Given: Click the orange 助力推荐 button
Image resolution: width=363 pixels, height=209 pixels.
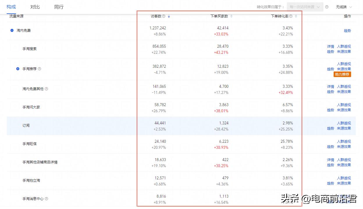Looking at the screenshot, I should point(342,74).
